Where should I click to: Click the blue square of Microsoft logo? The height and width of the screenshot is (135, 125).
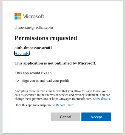(16, 18)
